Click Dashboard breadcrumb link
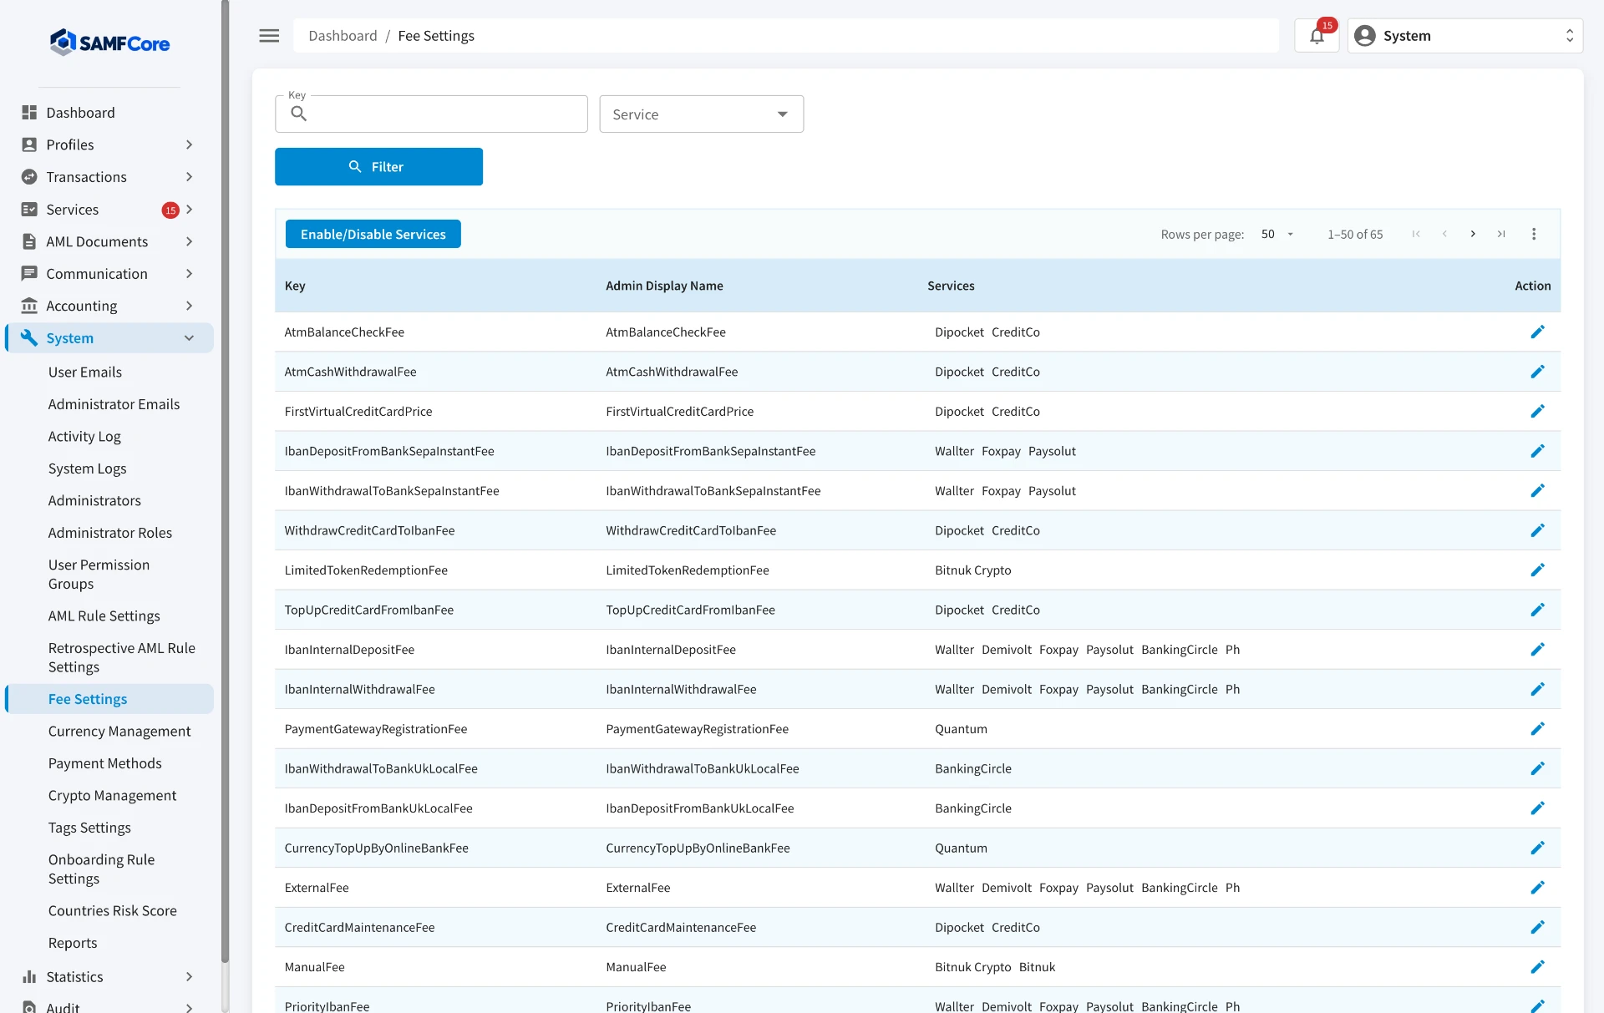This screenshot has height=1013, width=1604. click(x=343, y=36)
